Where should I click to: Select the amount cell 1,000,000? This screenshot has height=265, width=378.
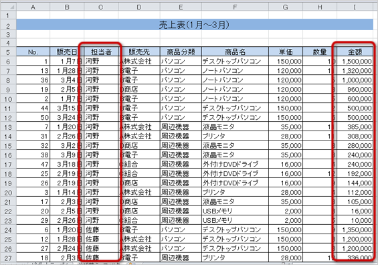[x=355, y=80]
